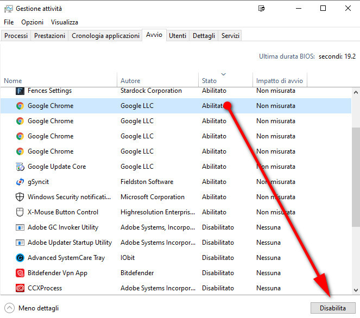Select X-Mouse Button Control entry
The height and width of the screenshot is (318, 360).
[63, 212]
